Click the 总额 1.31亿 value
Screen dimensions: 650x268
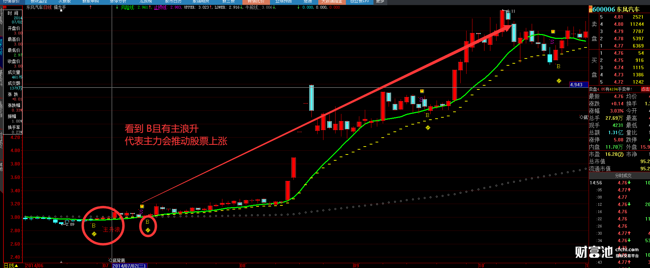coord(616,132)
